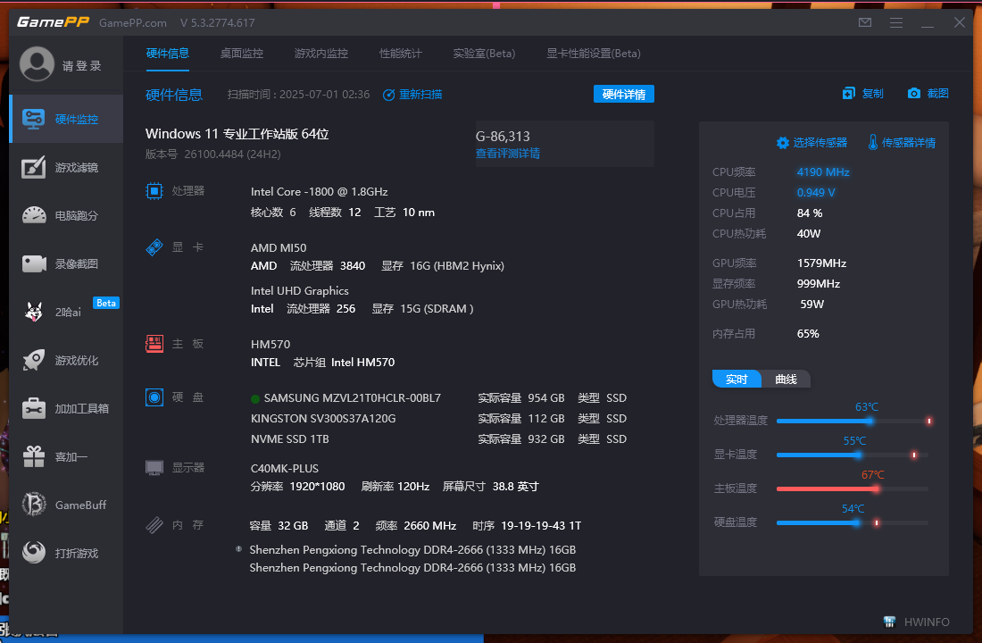Image resolution: width=982 pixels, height=643 pixels.
Task: Click the green status dot beside SAMSUNG disk
Action: pyautogui.click(x=255, y=398)
